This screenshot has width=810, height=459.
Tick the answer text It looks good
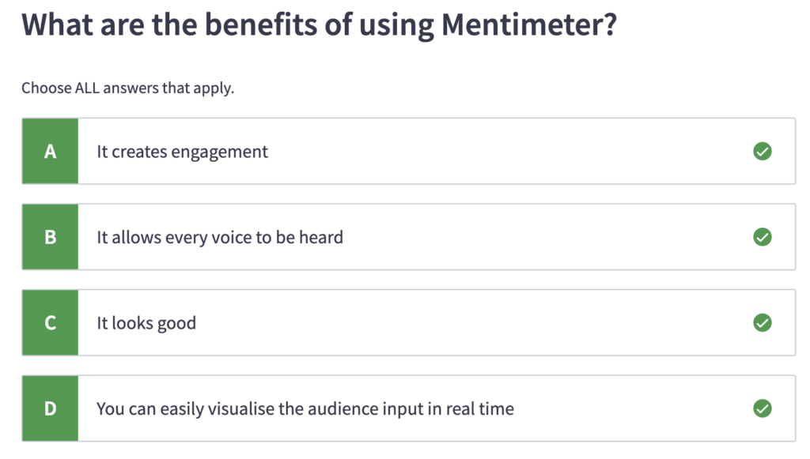(146, 323)
